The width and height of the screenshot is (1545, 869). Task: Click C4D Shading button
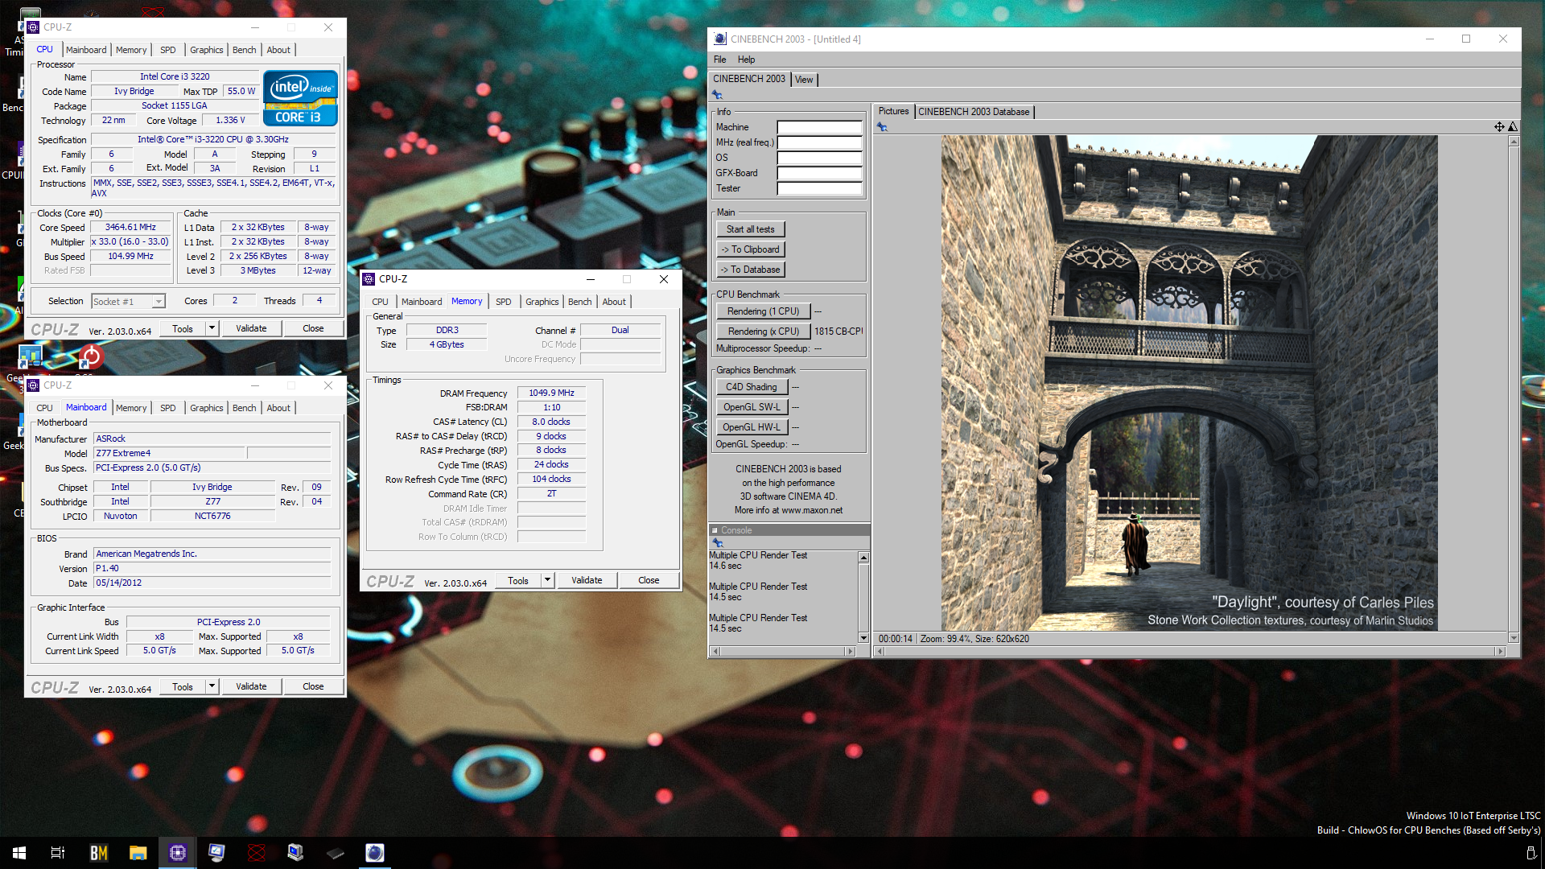click(751, 387)
